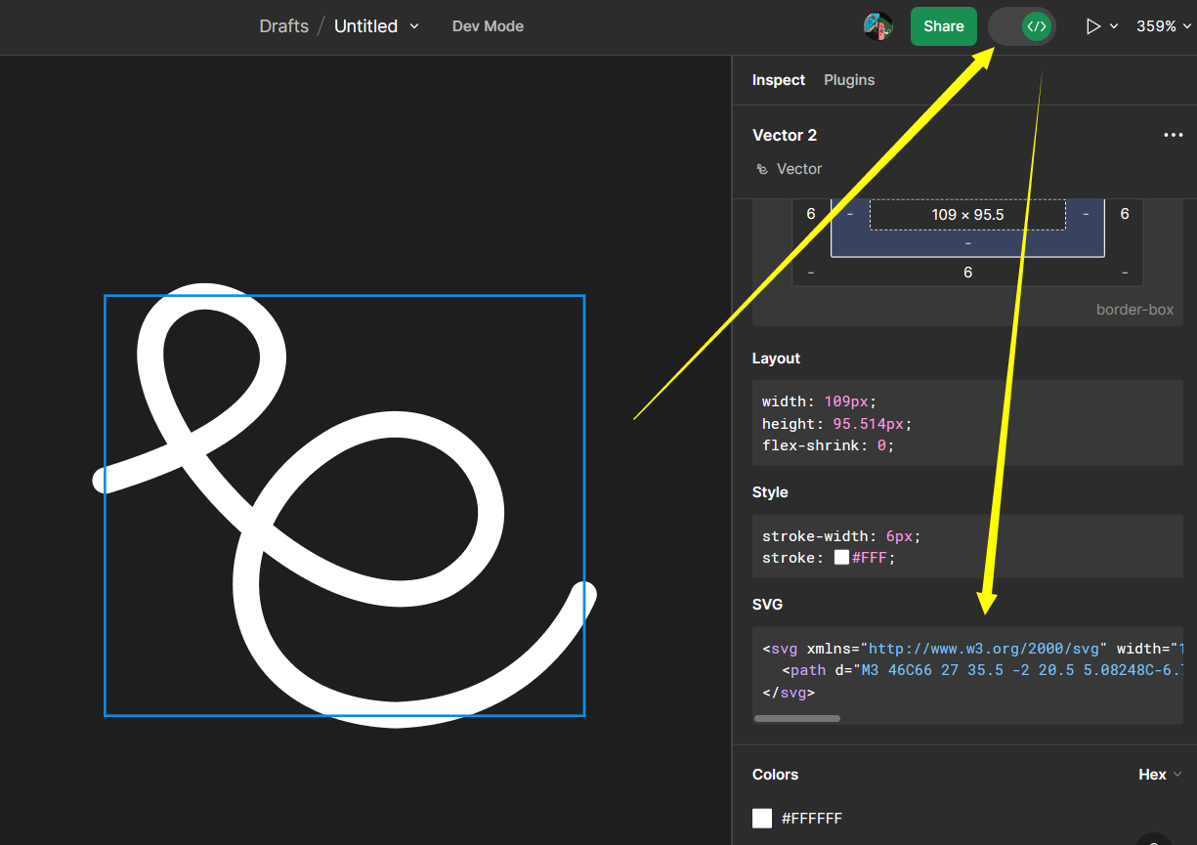The width and height of the screenshot is (1197, 845).
Task: Click the vector shape icon beside Vector label
Action: [761, 168]
